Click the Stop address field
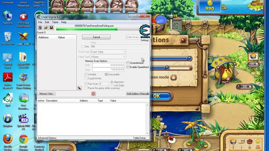Screen dimensions: 269x151 click(x=108, y=70)
